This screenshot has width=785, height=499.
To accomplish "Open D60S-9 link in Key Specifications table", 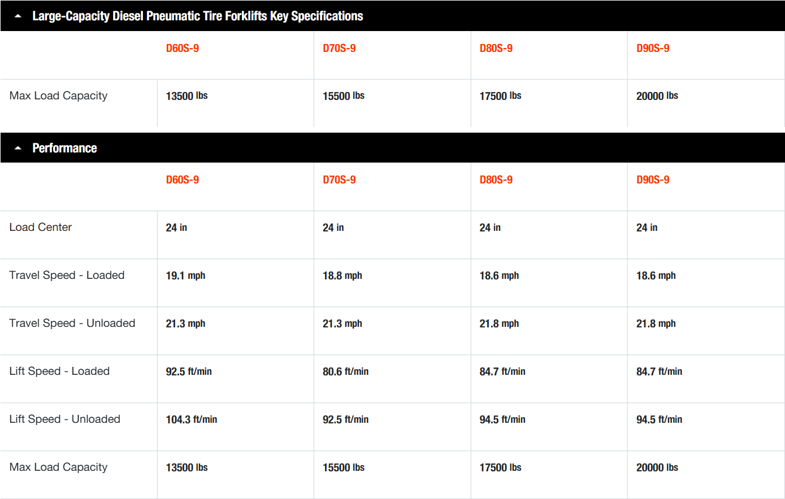I will (182, 48).
